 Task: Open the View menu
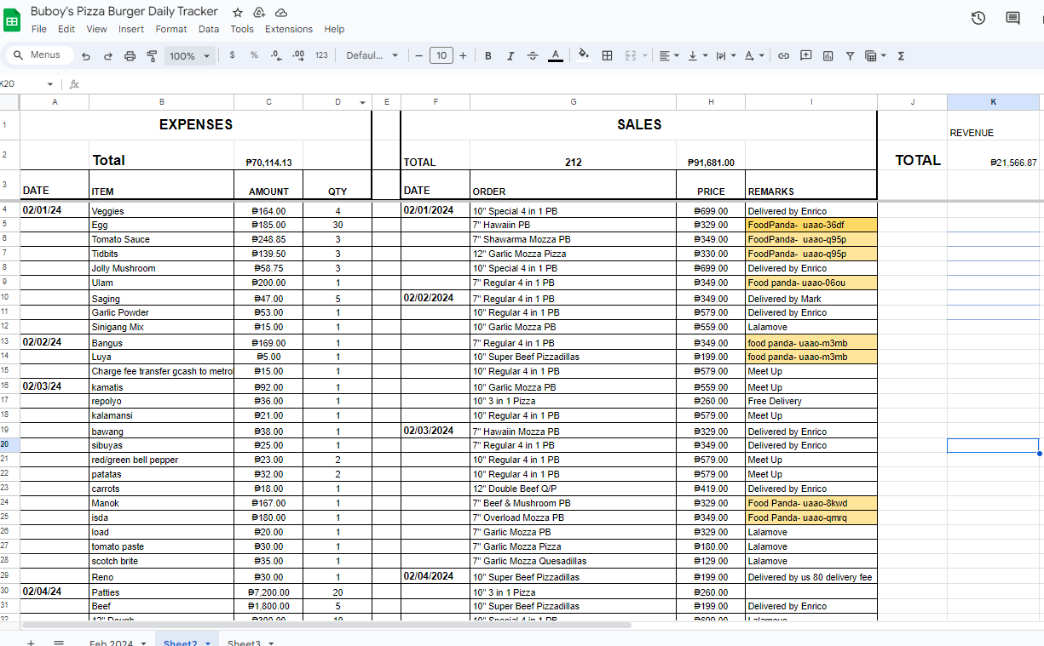click(x=97, y=29)
